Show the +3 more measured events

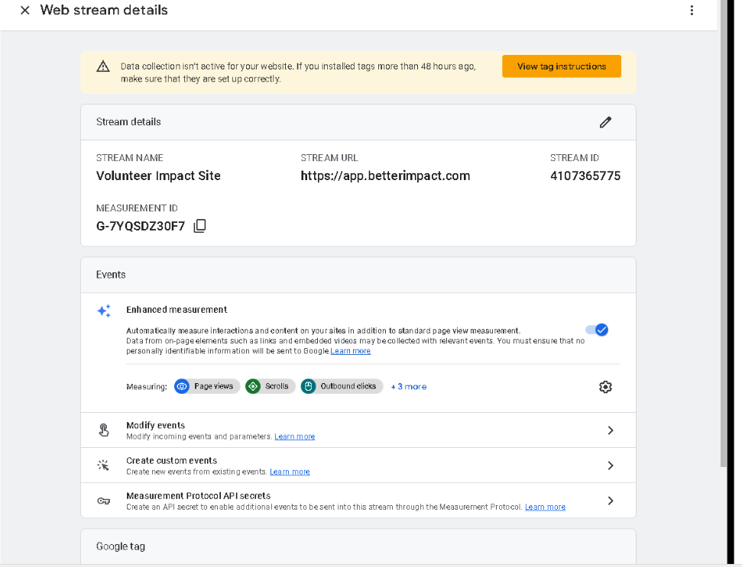tap(409, 387)
